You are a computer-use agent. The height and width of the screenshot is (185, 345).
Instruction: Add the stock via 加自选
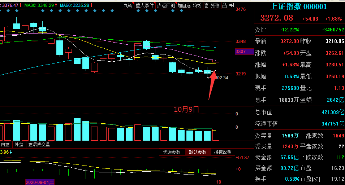click(x=184, y=5)
